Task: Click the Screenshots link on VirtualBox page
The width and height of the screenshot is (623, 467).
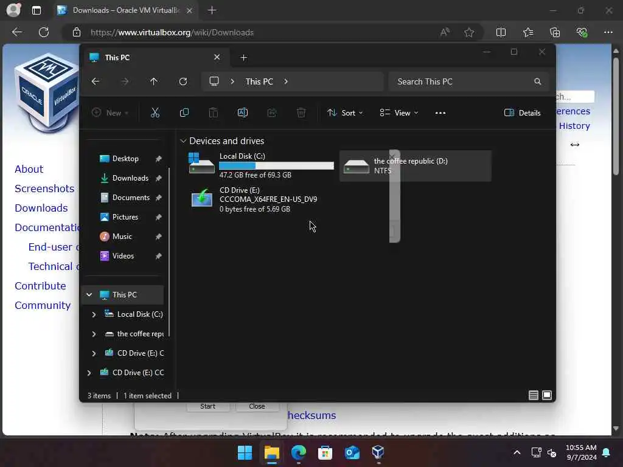Action: [44, 189]
